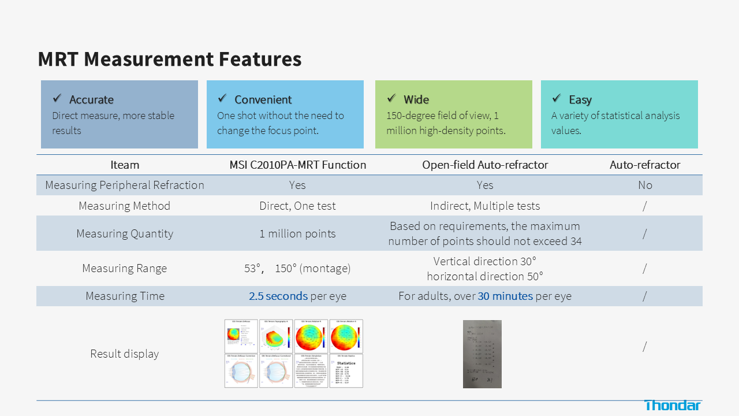The width and height of the screenshot is (739, 416).
Task: Select the Result display row label
Action: point(125,354)
